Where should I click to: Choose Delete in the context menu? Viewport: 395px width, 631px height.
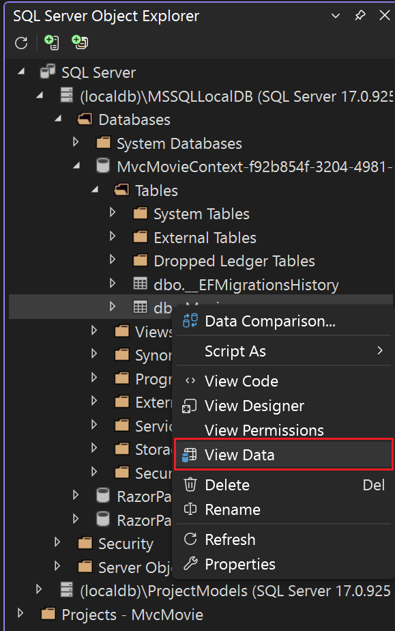[284, 485]
